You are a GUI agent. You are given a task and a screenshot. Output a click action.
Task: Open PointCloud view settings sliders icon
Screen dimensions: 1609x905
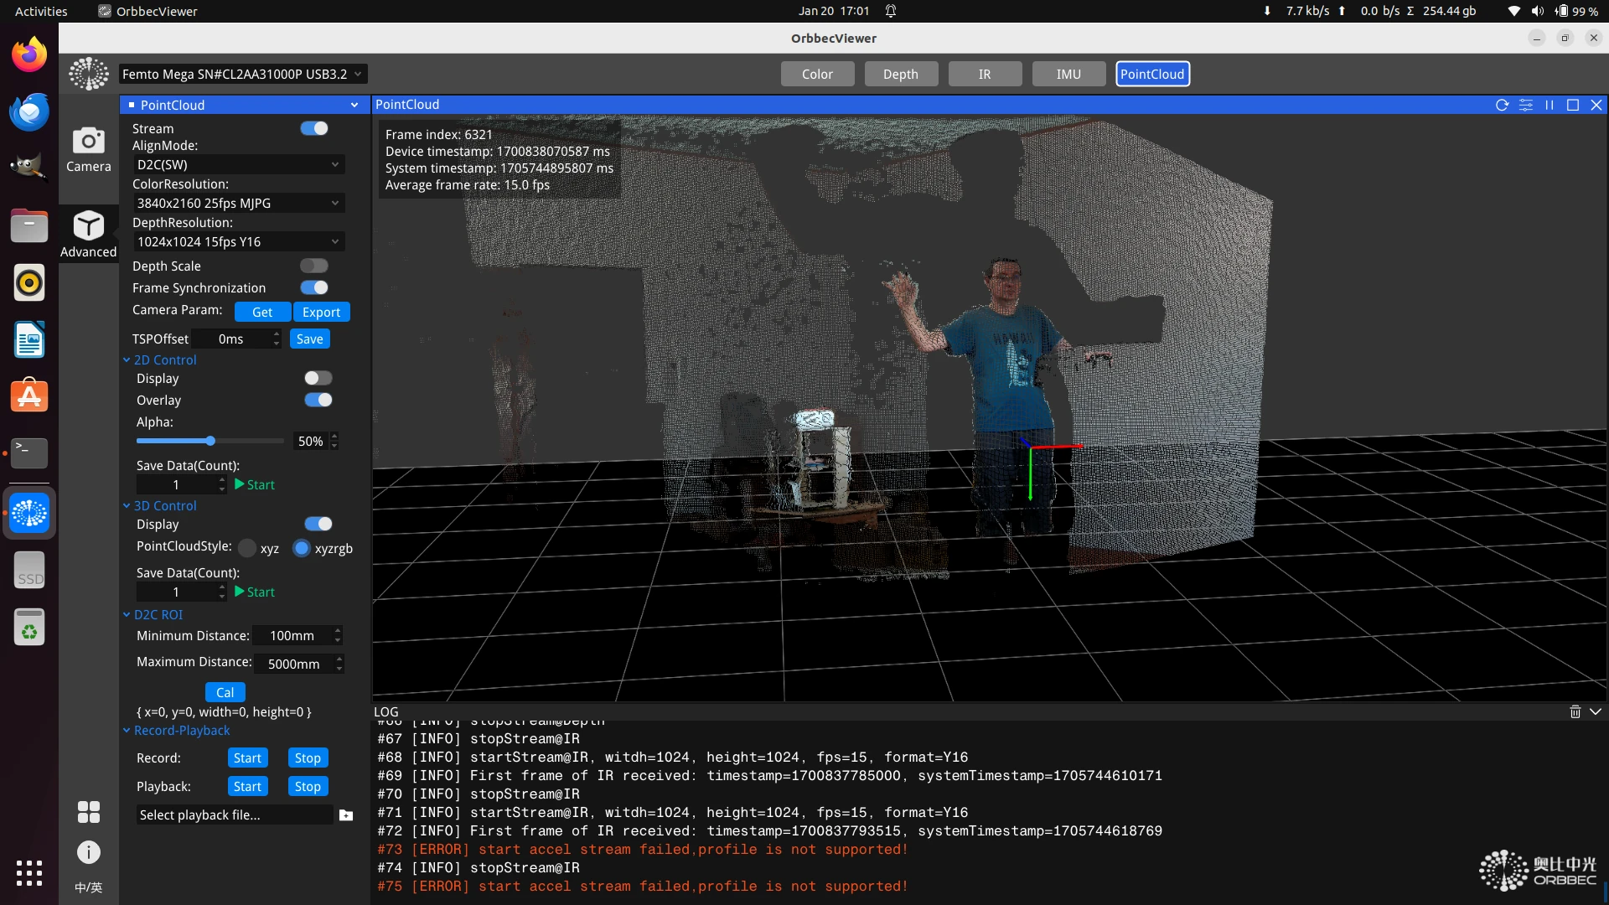(x=1525, y=105)
